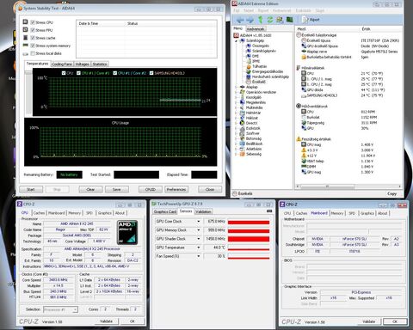Open the Fan Speed (%) sensor dropdown
Viewport: 413px width, 330px height.
pos(198,256)
